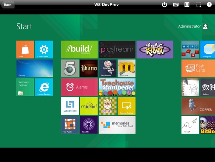Open the Remote Desktop tile
215x162 pixels.
(127, 106)
